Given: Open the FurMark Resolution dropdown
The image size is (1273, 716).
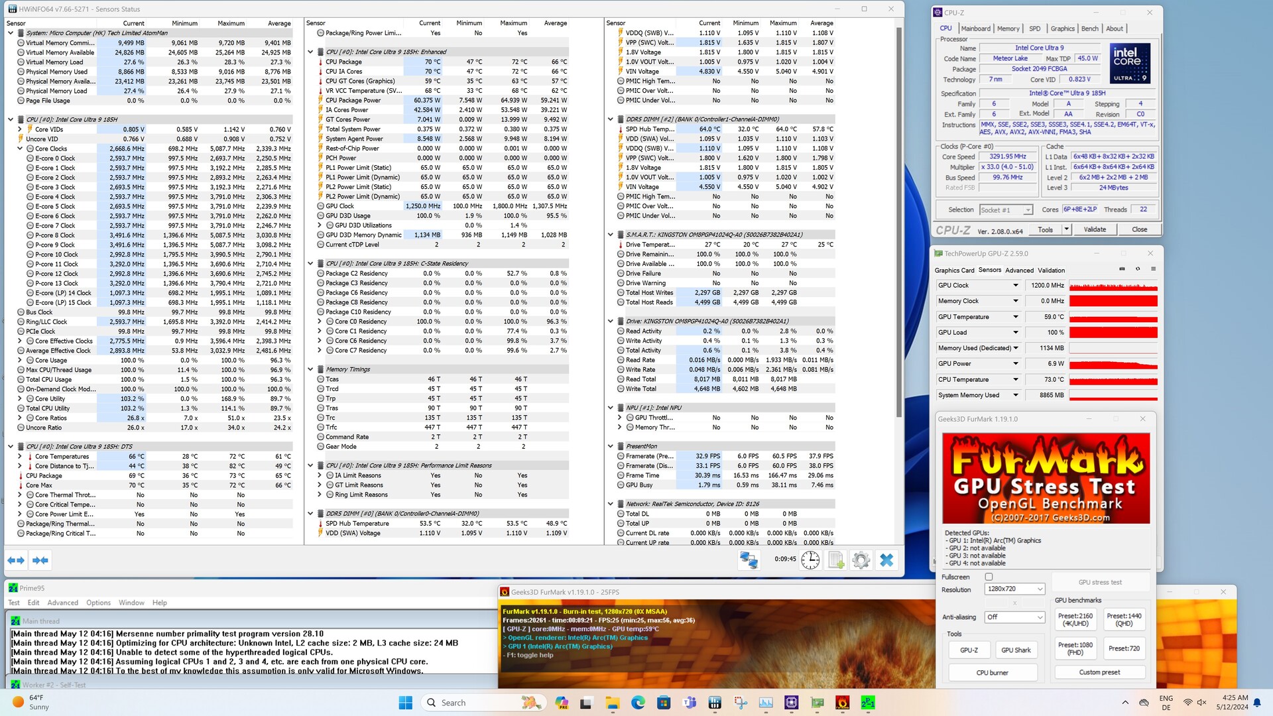Looking at the screenshot, I should click(x=1014, y=589).
